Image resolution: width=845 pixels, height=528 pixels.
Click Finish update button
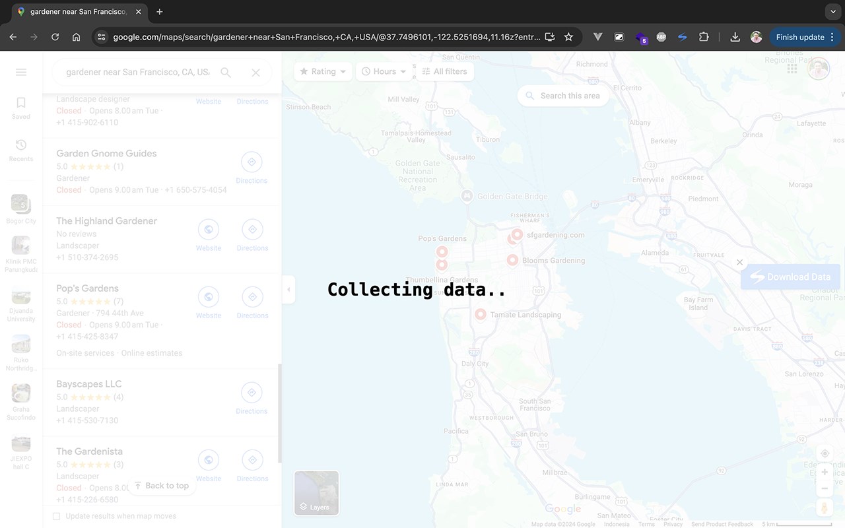799,37
